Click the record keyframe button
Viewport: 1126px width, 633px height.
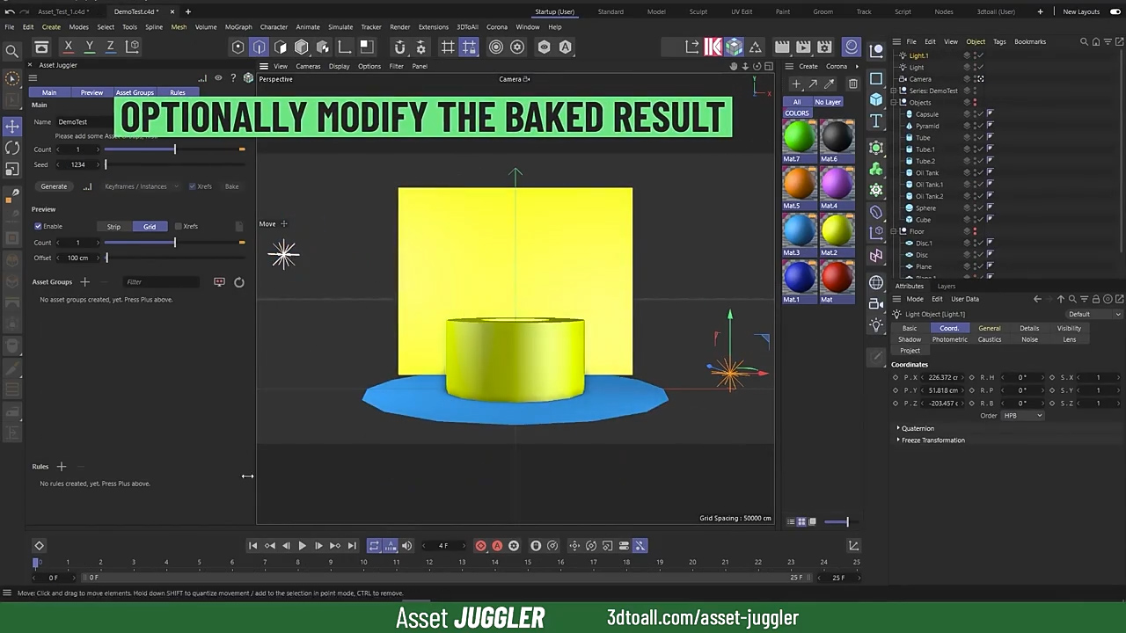click(x=480, y=546)
